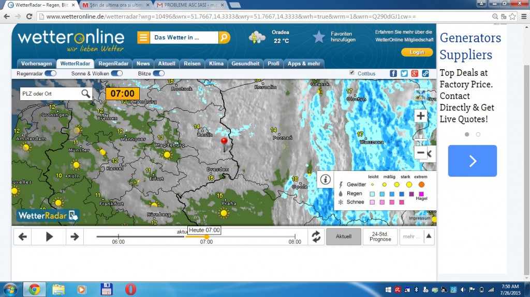Open Chrome menu icon
530x297 pixels.
click(524, 16)
